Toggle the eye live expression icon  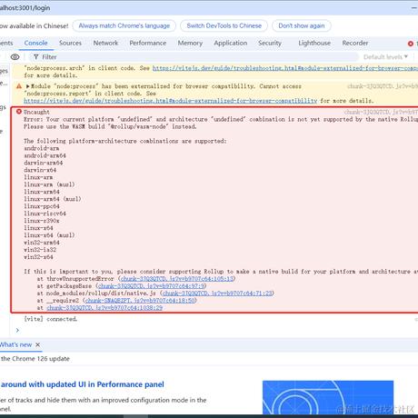(x=15, y=57)
